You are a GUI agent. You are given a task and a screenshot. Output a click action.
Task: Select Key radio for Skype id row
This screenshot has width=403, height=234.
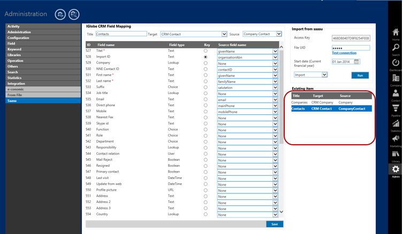[206, 123]
